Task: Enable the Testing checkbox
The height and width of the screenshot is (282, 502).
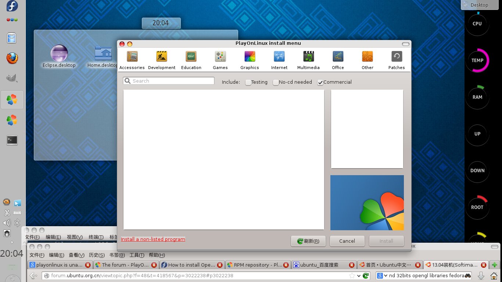Action: (248, 82)
